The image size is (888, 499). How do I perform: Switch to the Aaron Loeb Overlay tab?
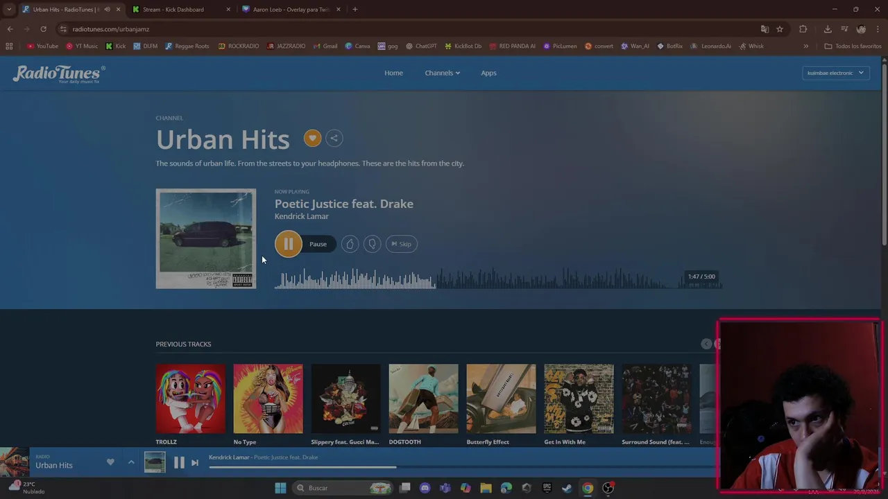(291, 10)
